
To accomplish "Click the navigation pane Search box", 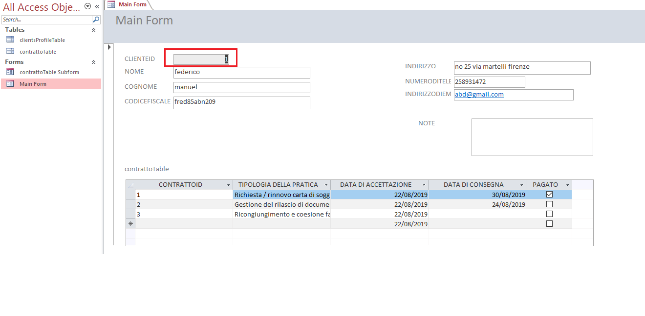I will pyautogui.click(x=47, y=20).
